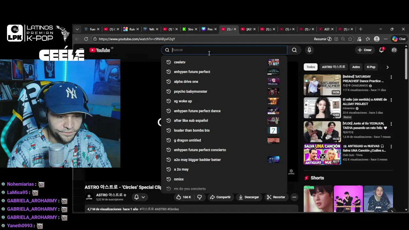This screenshot has width=409, height=230.
Task: Choose 'a 2o may' suggestion
Action: [224, 169]
